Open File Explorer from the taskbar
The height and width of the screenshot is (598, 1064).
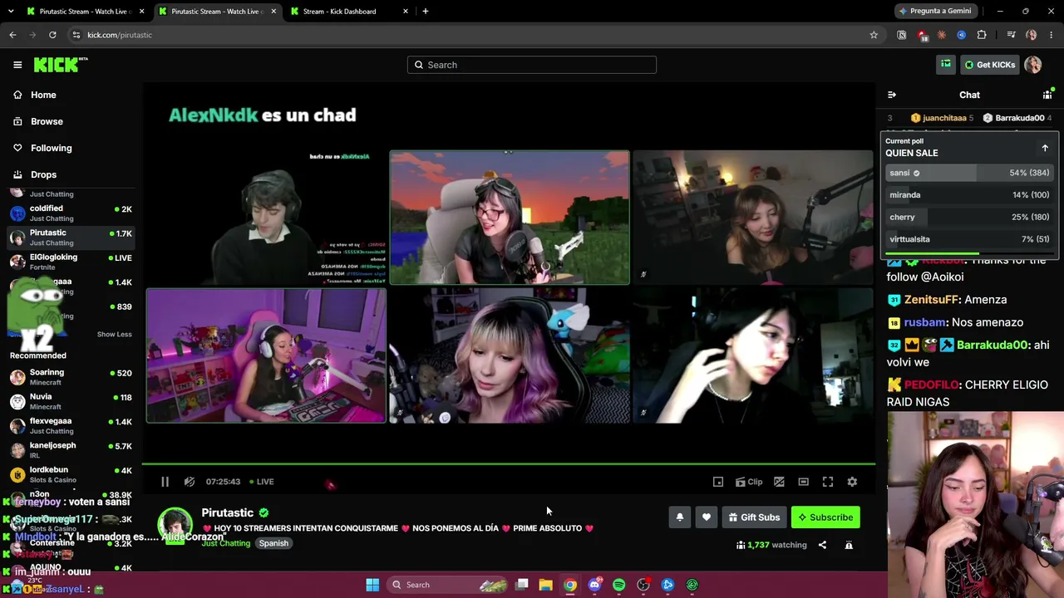click(x=546, y=585)
